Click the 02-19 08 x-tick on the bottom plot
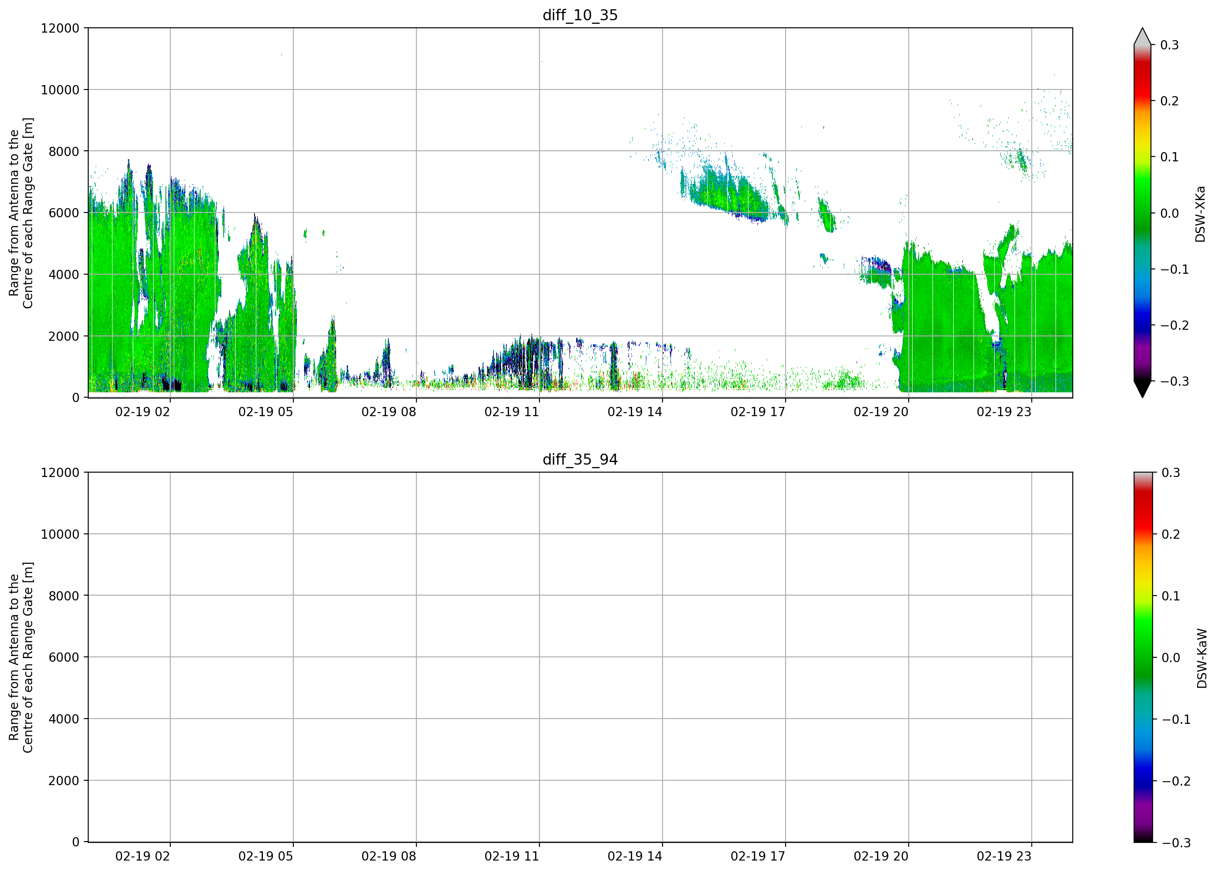This screenshot has width=1217, height=872. click(389, 857)
